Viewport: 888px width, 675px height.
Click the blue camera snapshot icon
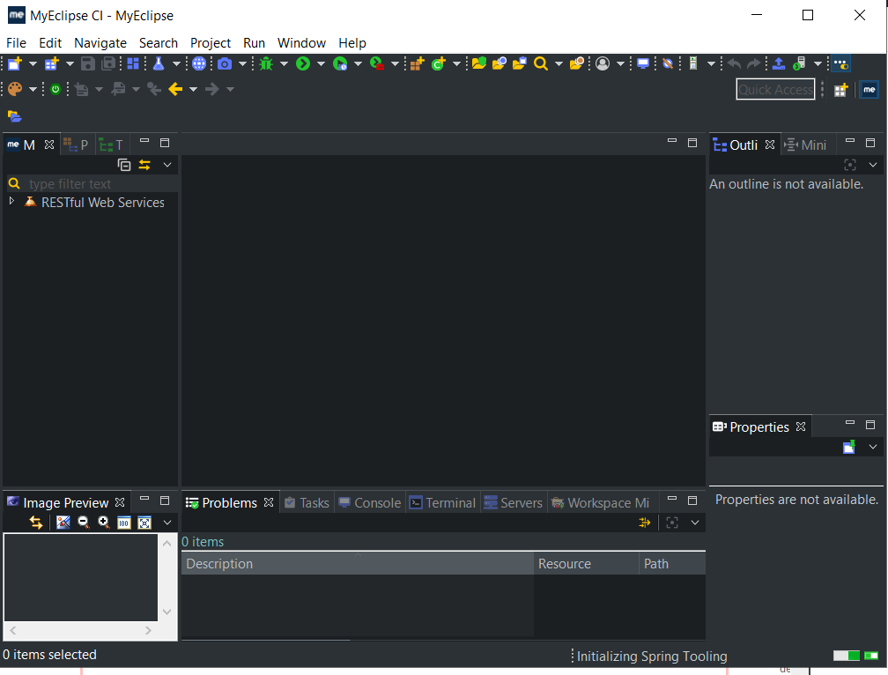point(225,63)
